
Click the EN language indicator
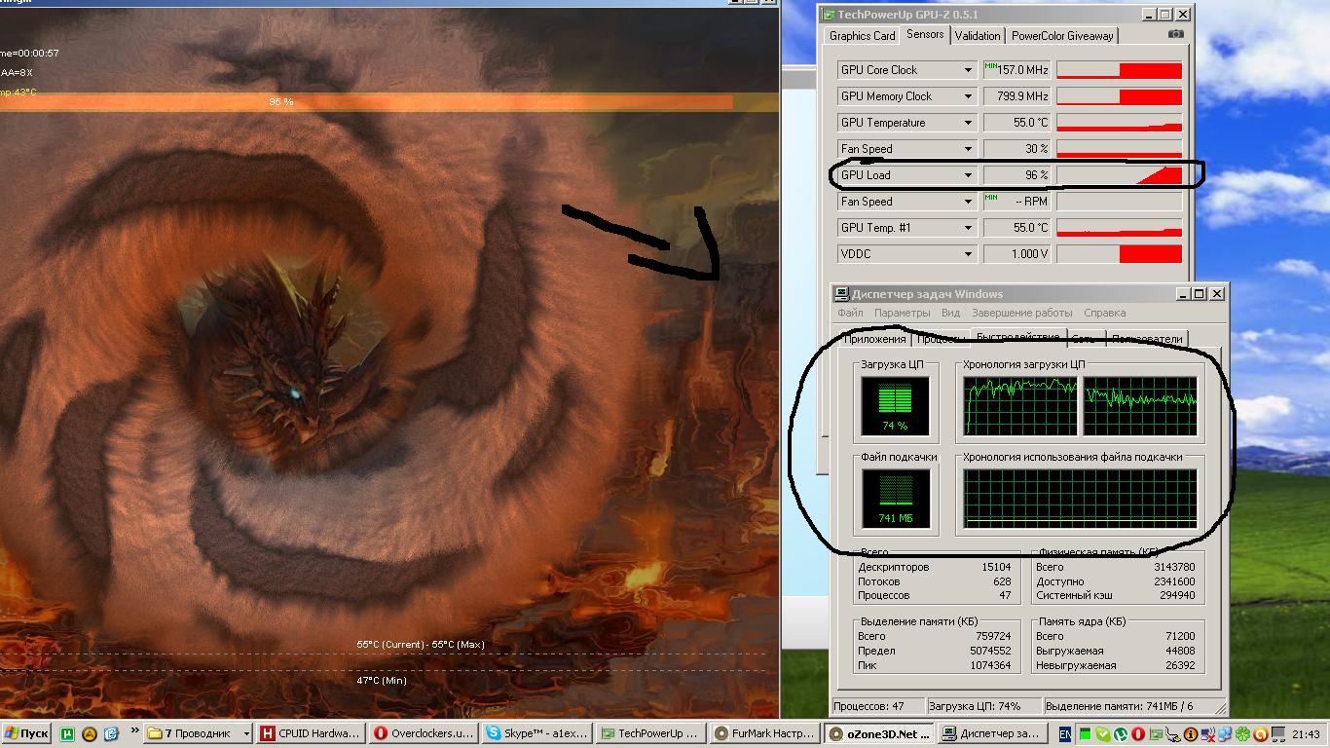1065,734
